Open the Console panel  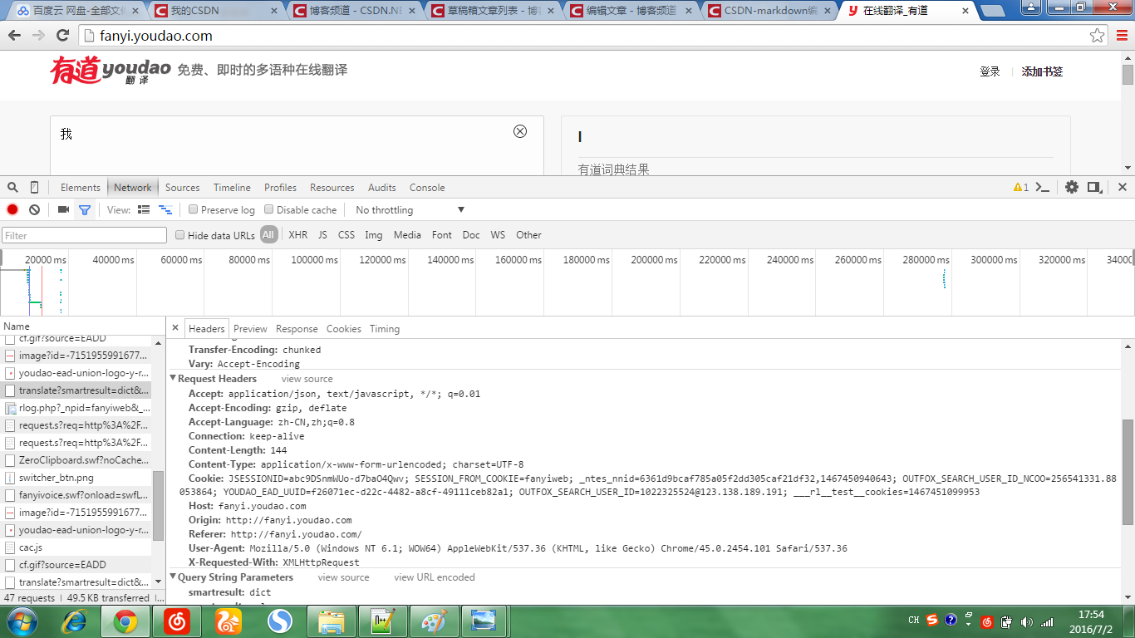click(427, 188)
